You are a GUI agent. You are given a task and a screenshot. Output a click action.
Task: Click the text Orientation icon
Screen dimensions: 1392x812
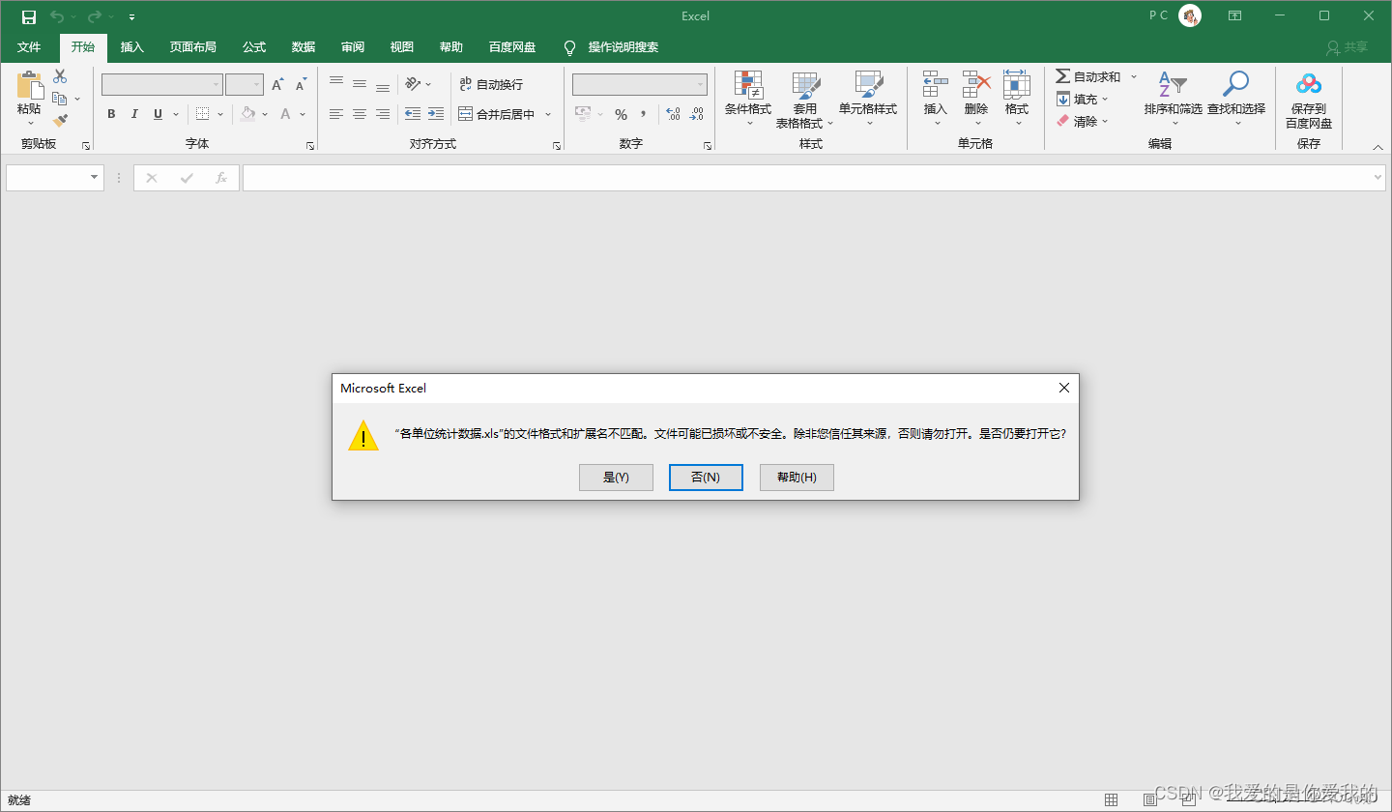414,84
